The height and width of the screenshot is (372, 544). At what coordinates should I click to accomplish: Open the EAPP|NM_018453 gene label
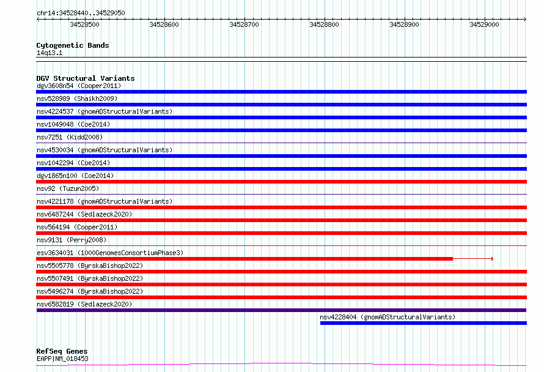click(62, 359)
